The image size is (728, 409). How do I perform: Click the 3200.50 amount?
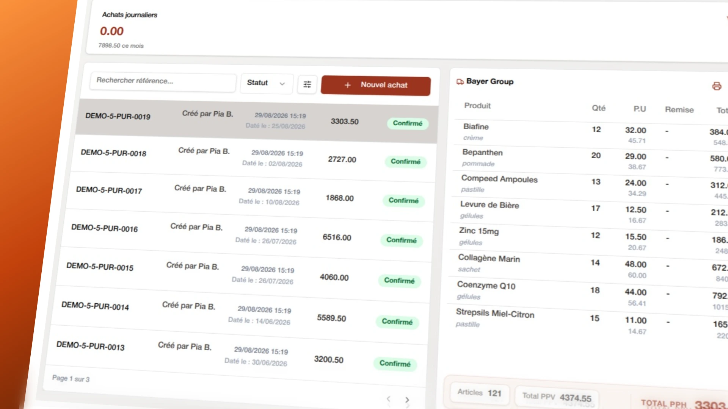tap(329, 359)
